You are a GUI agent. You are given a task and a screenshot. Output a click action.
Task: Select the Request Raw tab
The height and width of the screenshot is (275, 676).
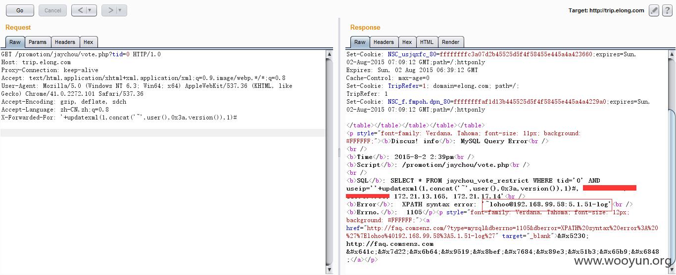[x=15, y=42]
